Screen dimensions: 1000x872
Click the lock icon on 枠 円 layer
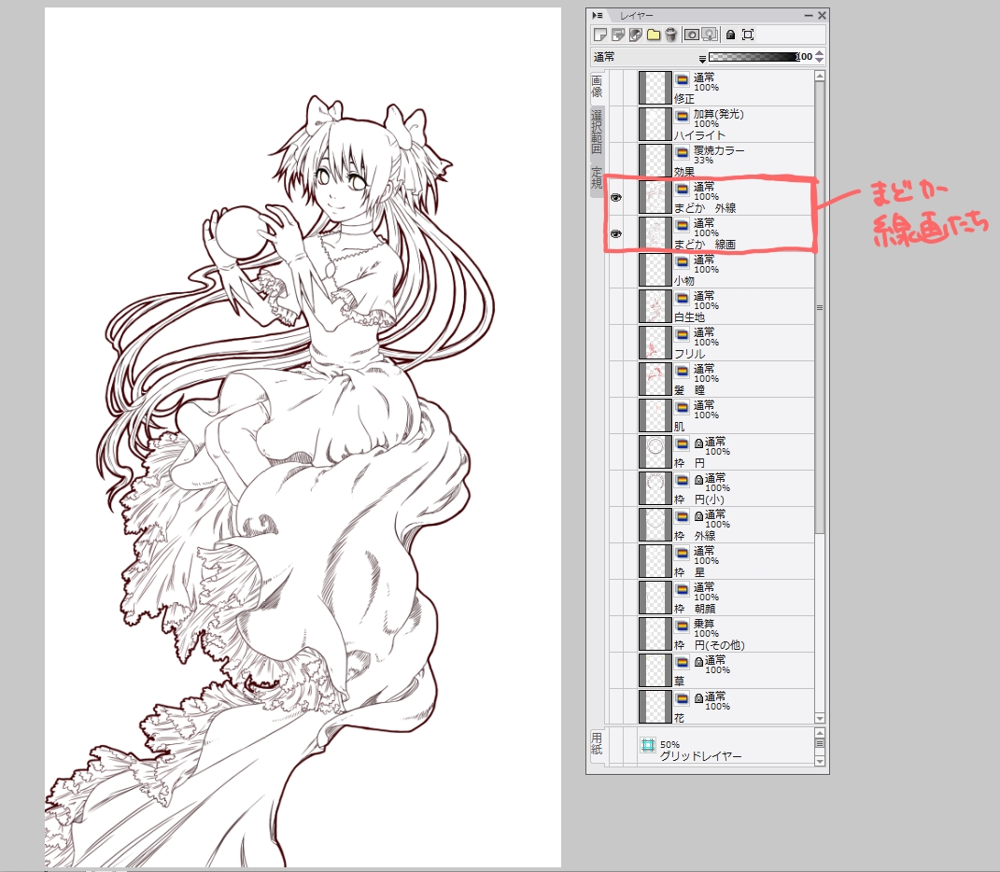click(698, 443)
